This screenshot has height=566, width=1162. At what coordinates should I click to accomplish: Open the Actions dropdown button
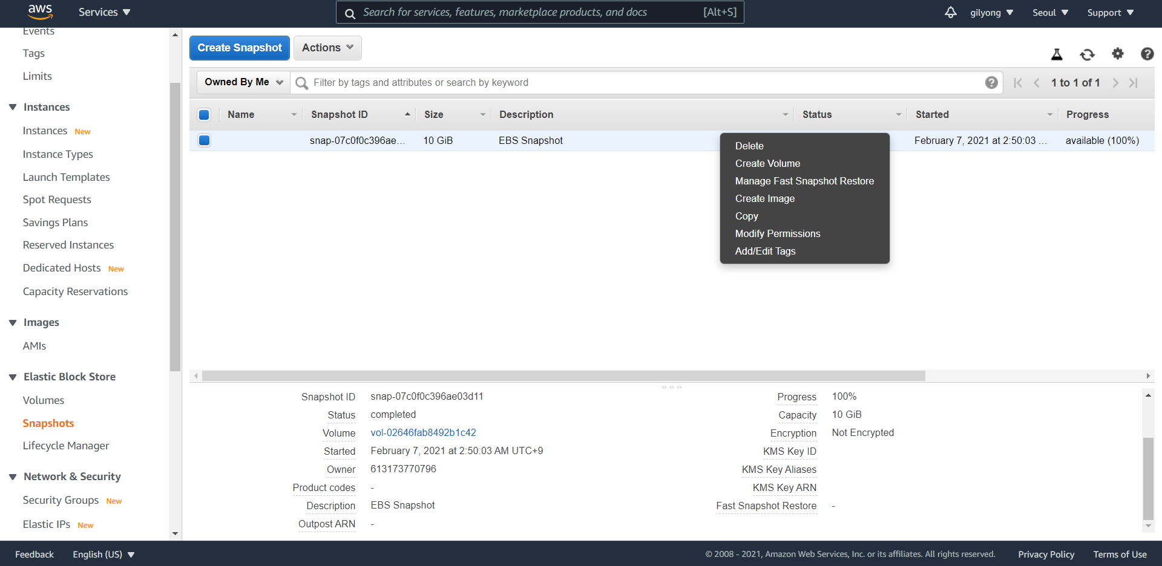327,48
